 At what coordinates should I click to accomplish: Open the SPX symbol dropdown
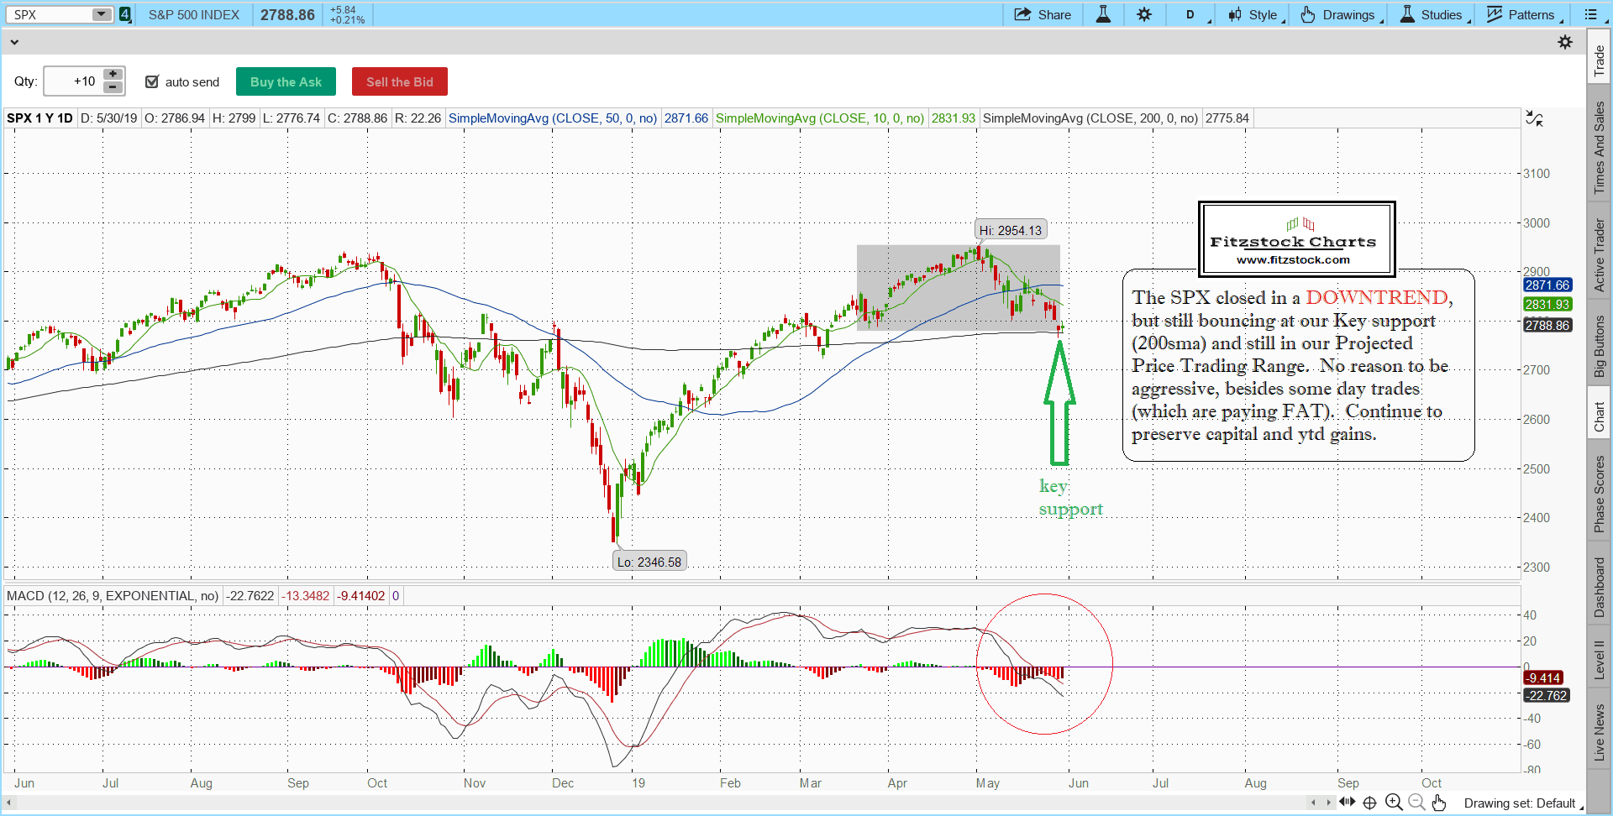click(101, 14)
